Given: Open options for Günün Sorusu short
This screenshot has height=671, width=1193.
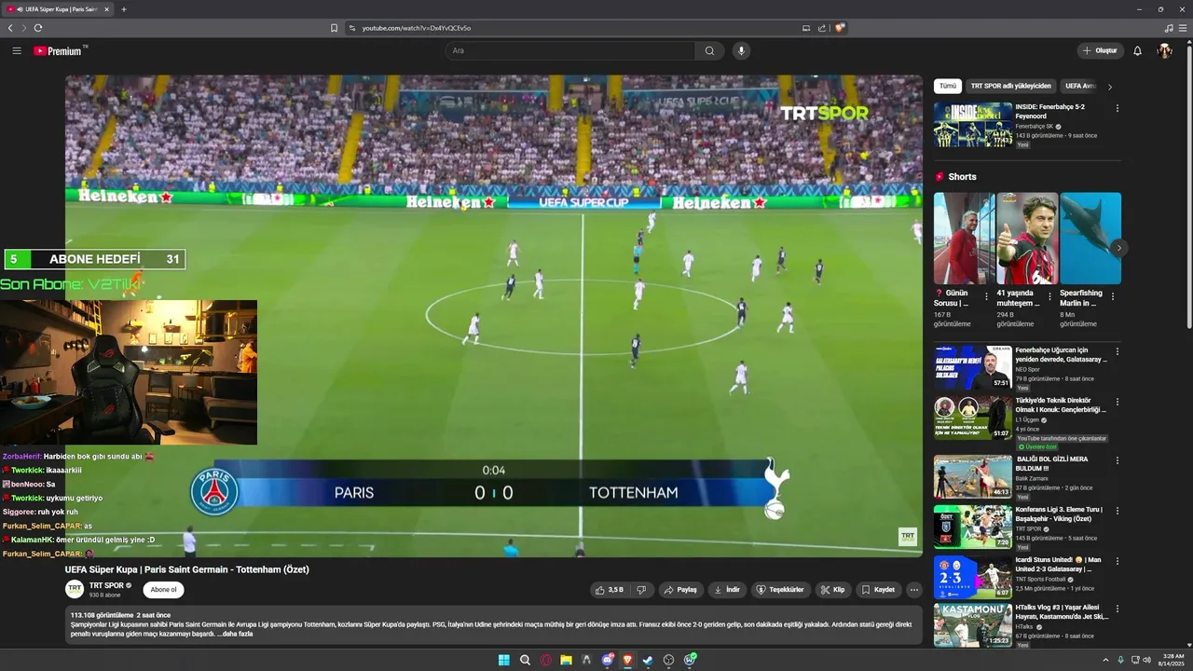Looking at the screenshot, I should click(986, 297).
